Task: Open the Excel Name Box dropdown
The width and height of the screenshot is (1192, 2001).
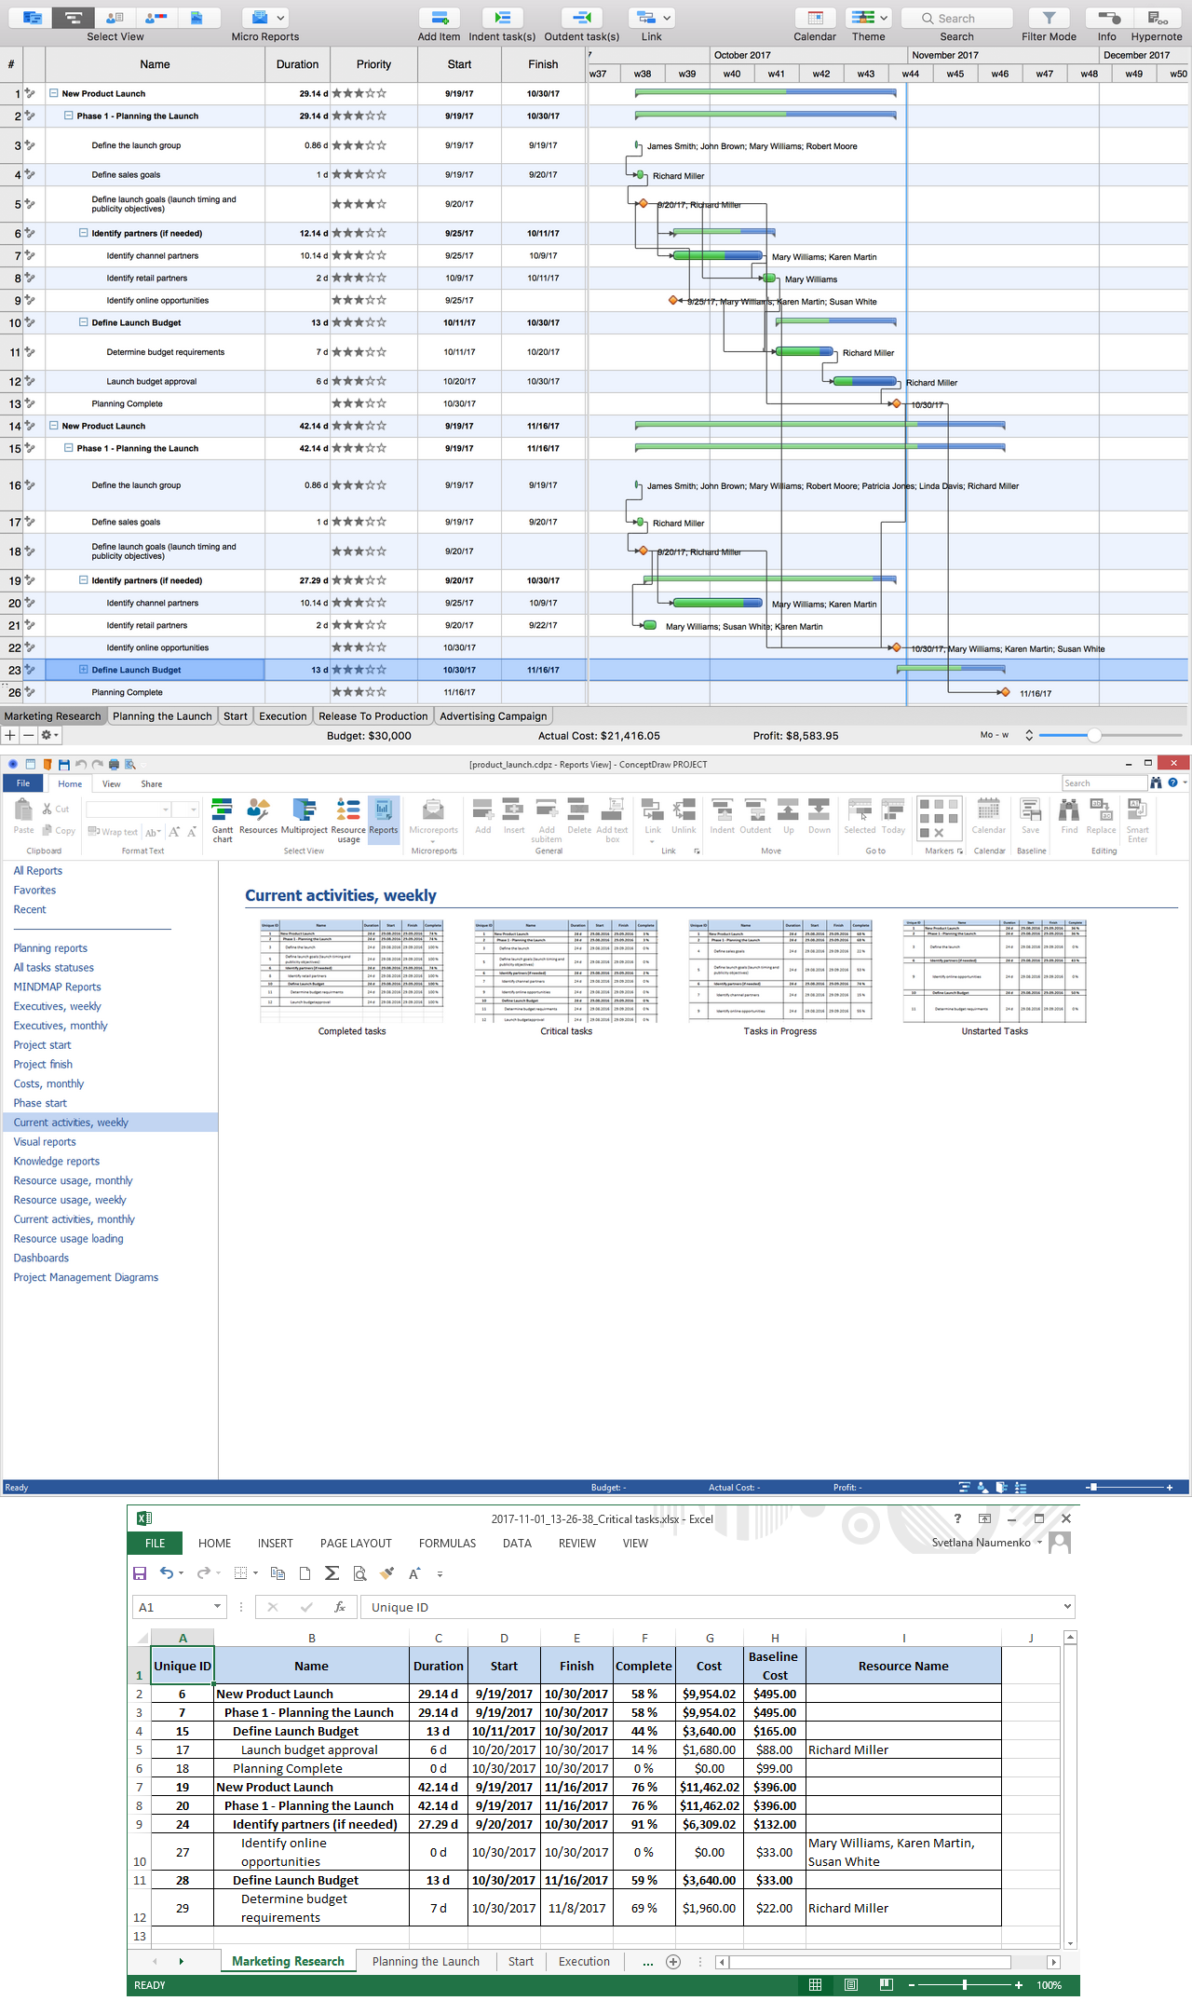Action: click(217, 1607)
